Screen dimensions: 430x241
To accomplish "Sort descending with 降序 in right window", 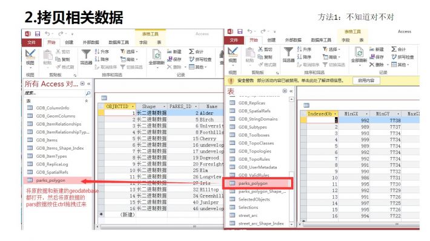I will [x=304, y=57].
